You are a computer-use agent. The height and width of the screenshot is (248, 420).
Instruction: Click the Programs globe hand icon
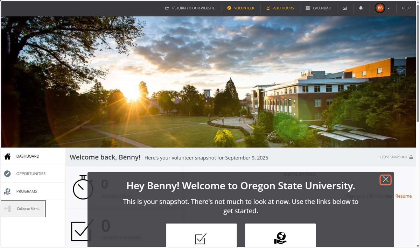tap(7, 191)
